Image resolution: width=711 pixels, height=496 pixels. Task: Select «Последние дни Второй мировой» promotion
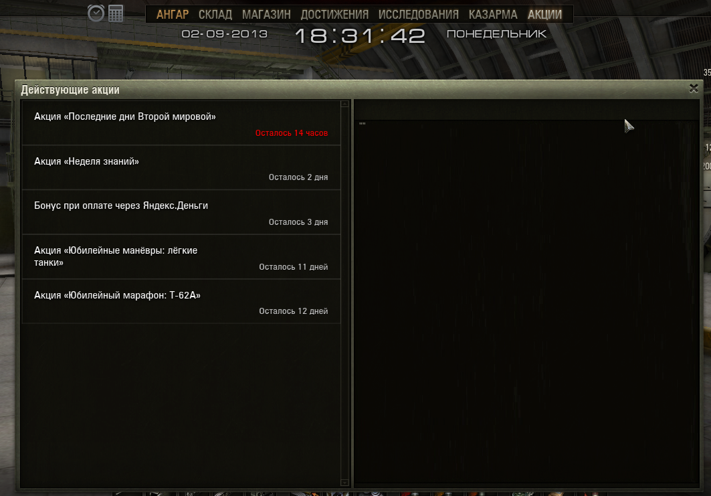[181, 123]
